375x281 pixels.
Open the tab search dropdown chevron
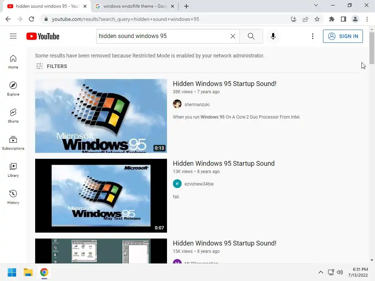coord(316,5)
